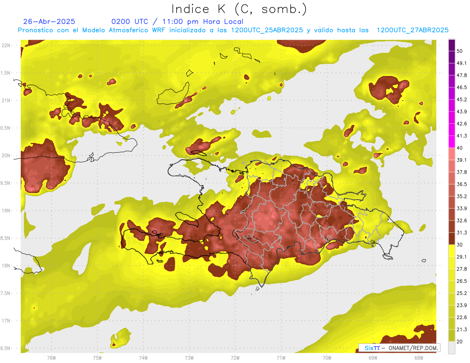The width and height of the screenshot is (470, 363).
Task: Click the '69W' longitude label
Action: pyautogui.click(x=373, y=358)
